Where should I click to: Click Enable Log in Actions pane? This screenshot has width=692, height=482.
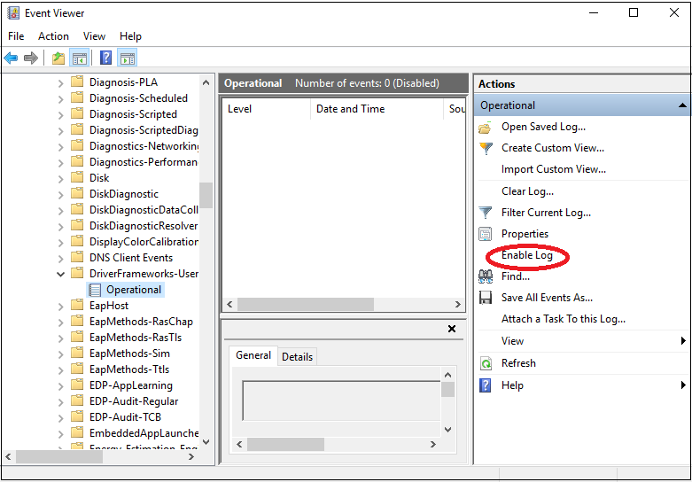pos(526,255)
